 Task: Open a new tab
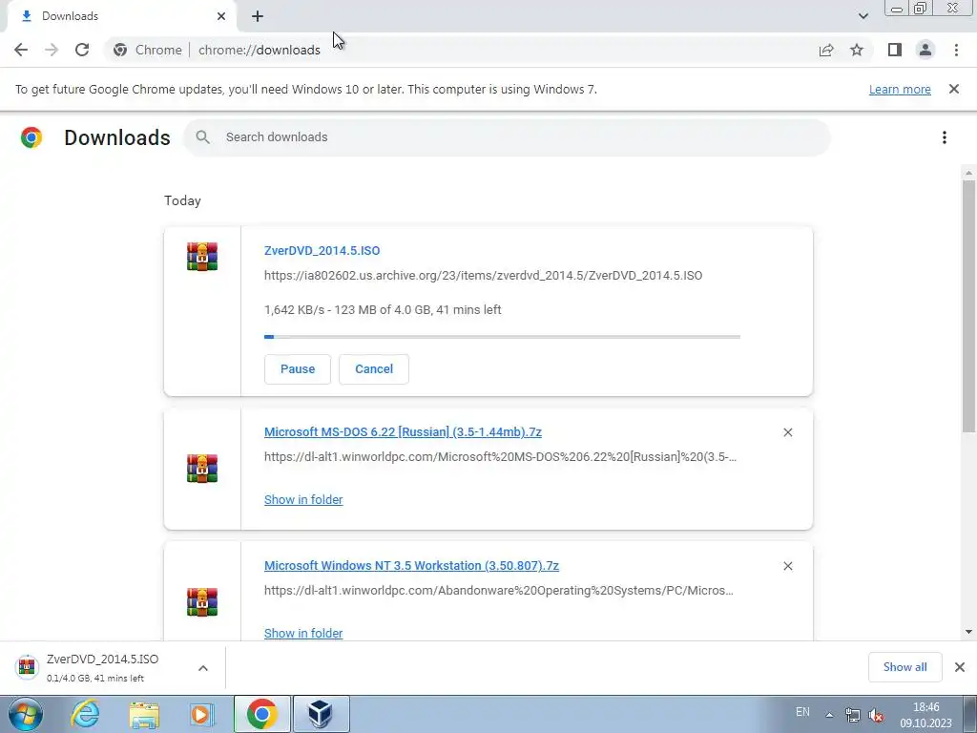pyautogui.click(x=258, y=16)
